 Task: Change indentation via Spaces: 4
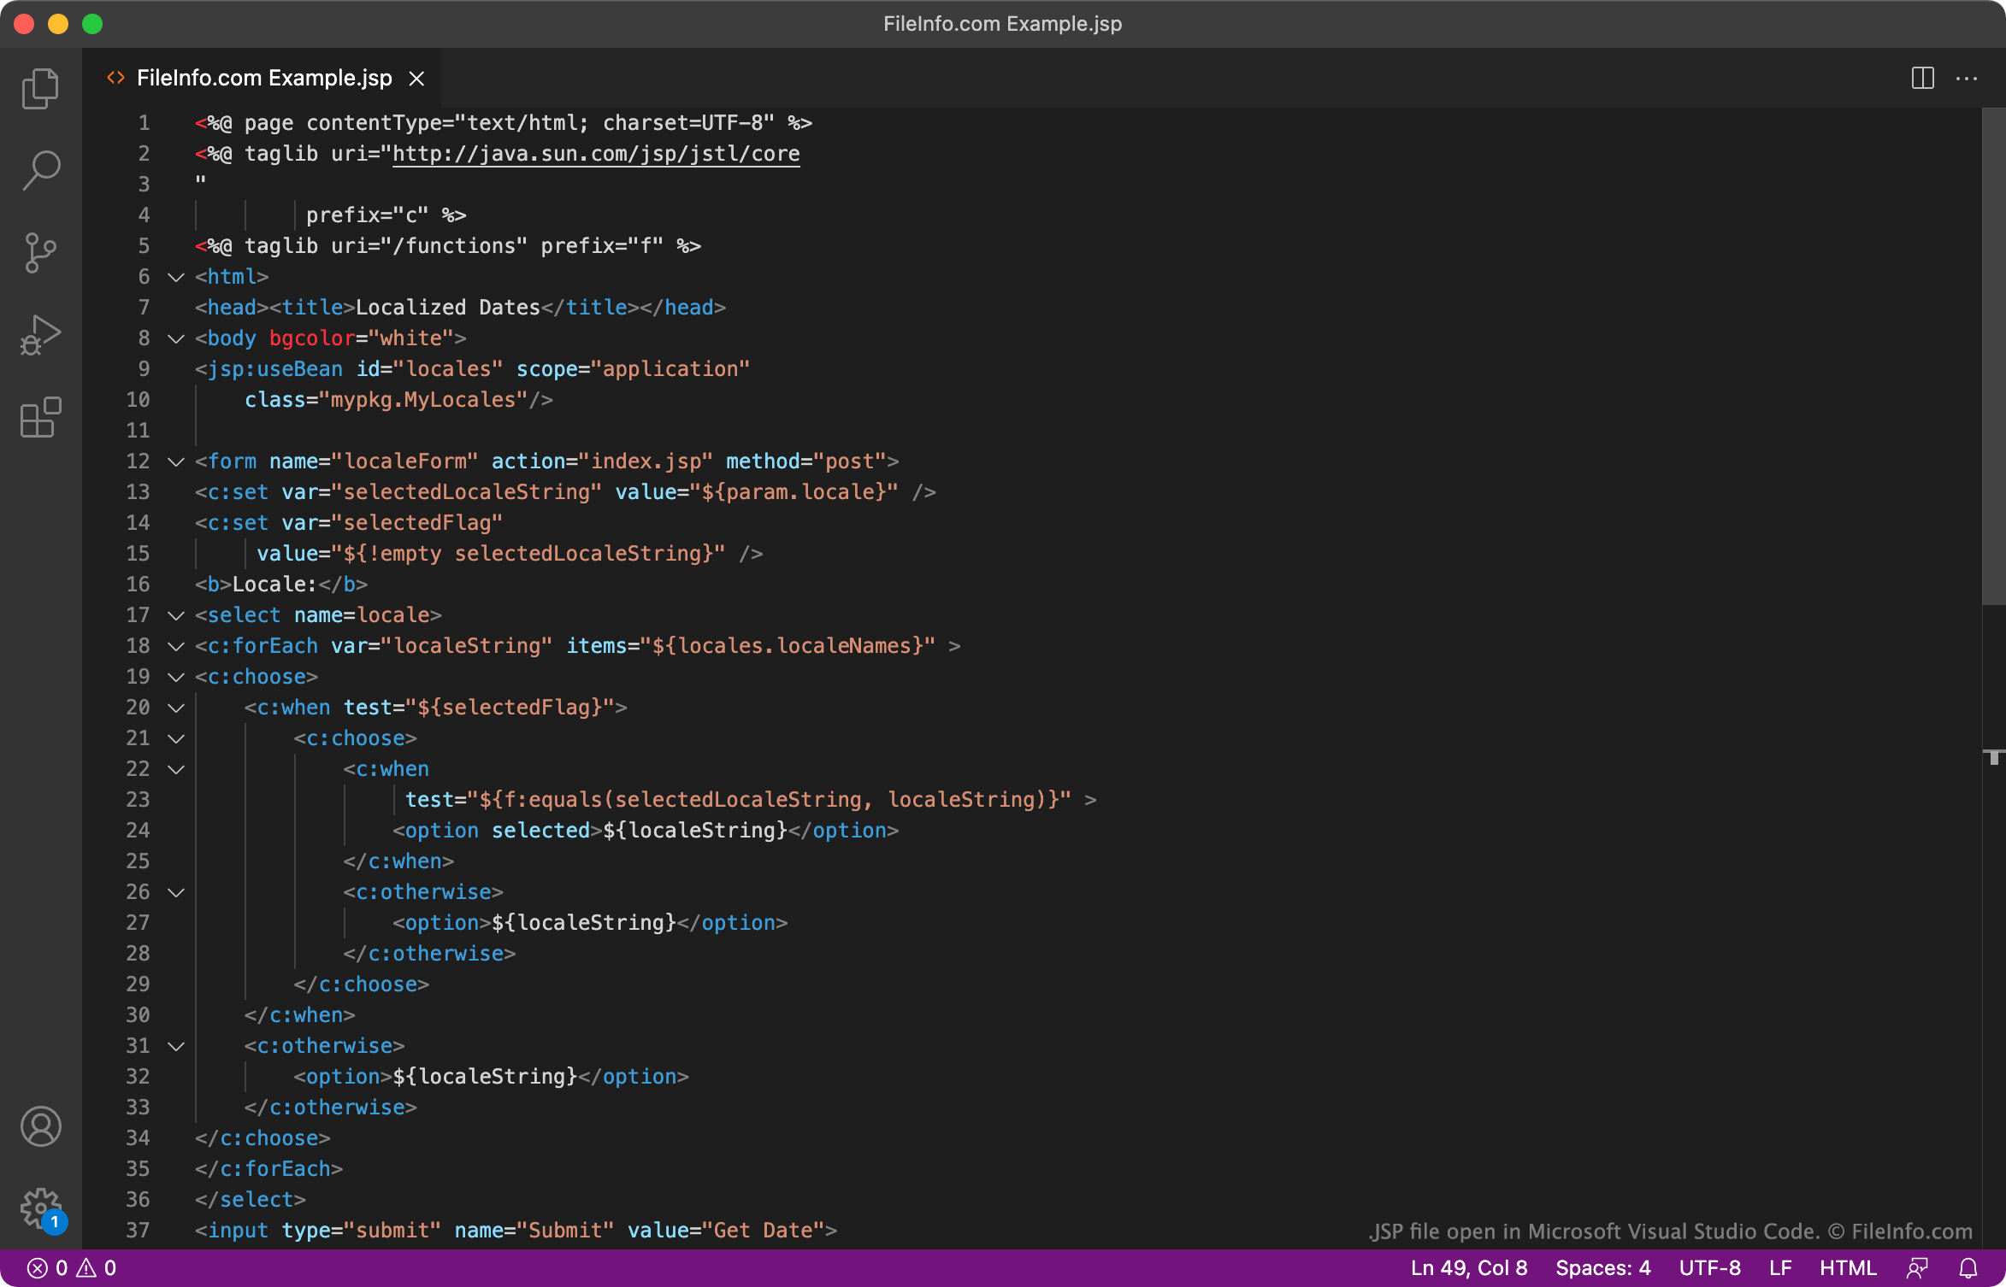point(1603,1268)
